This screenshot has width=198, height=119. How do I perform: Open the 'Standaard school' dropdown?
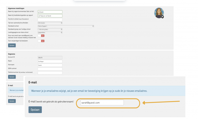(66, 26)
